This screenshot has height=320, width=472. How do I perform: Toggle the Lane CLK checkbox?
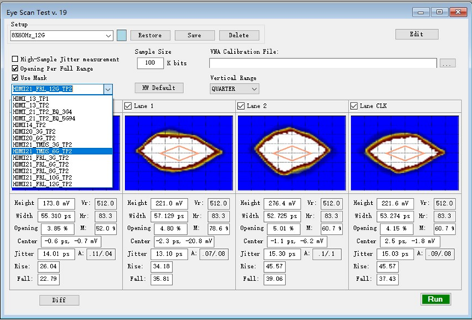(x=354, y=106)
